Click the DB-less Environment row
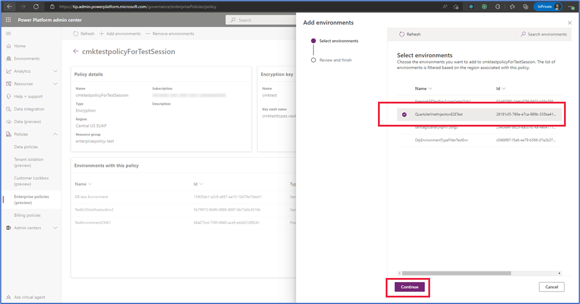This screenshot has width=580, height=304. [184, 197]
